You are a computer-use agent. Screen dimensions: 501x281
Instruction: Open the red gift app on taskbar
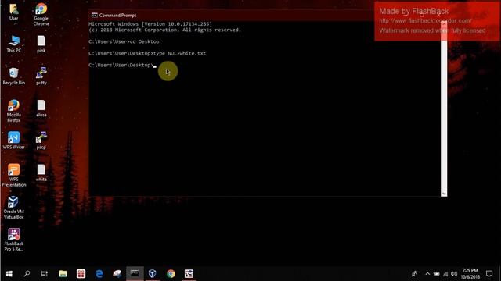click(81, 274)
